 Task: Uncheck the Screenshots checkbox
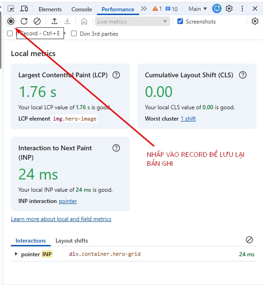(x=180, y=21)
